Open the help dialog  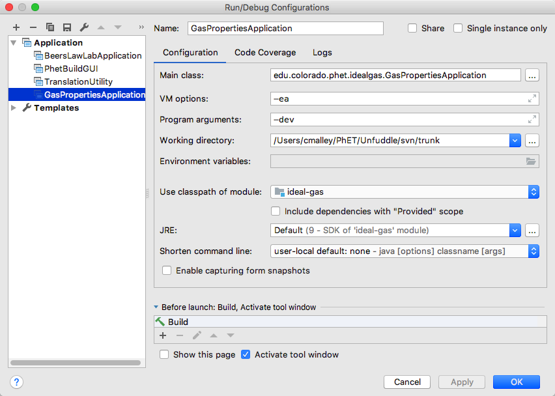point(16,382)
